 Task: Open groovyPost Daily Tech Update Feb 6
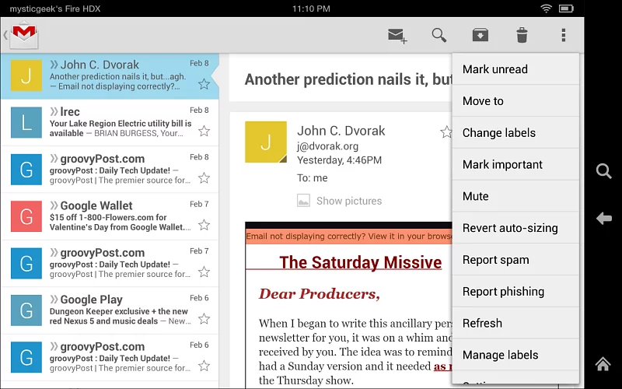110,357
